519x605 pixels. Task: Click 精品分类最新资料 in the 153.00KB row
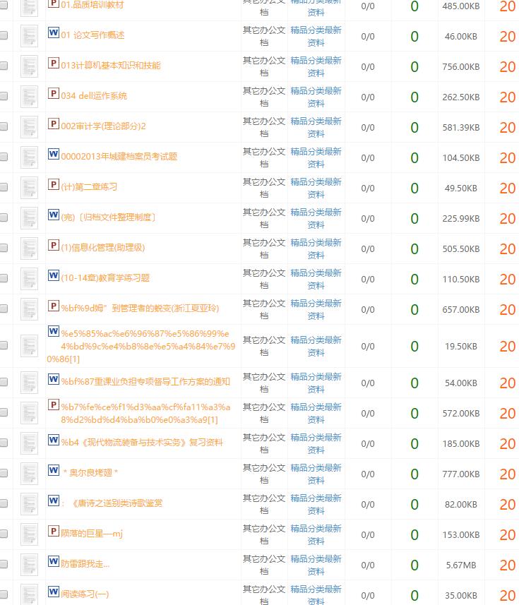316,534
